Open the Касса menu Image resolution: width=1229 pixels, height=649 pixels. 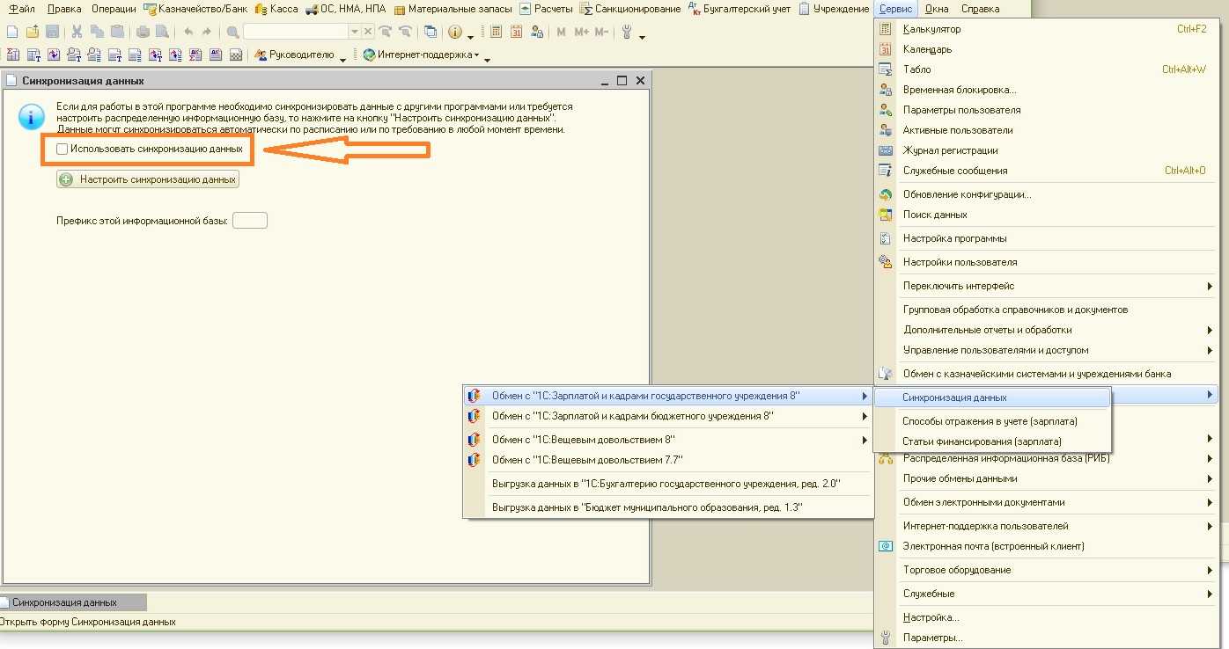[x=276, y=9]
